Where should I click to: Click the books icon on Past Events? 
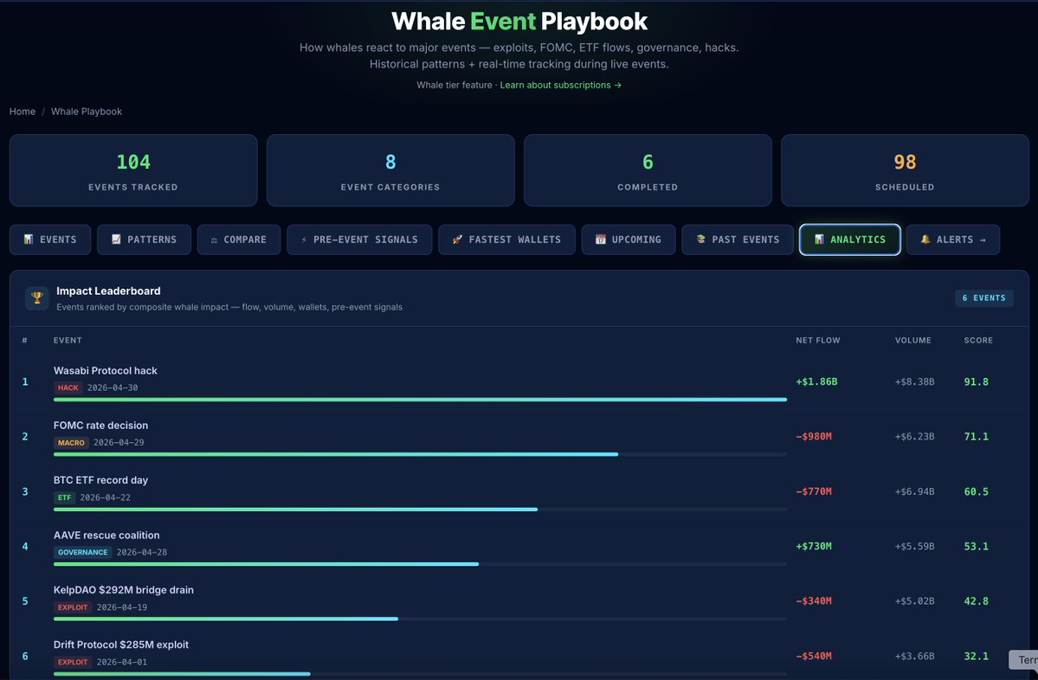[700, 240]
